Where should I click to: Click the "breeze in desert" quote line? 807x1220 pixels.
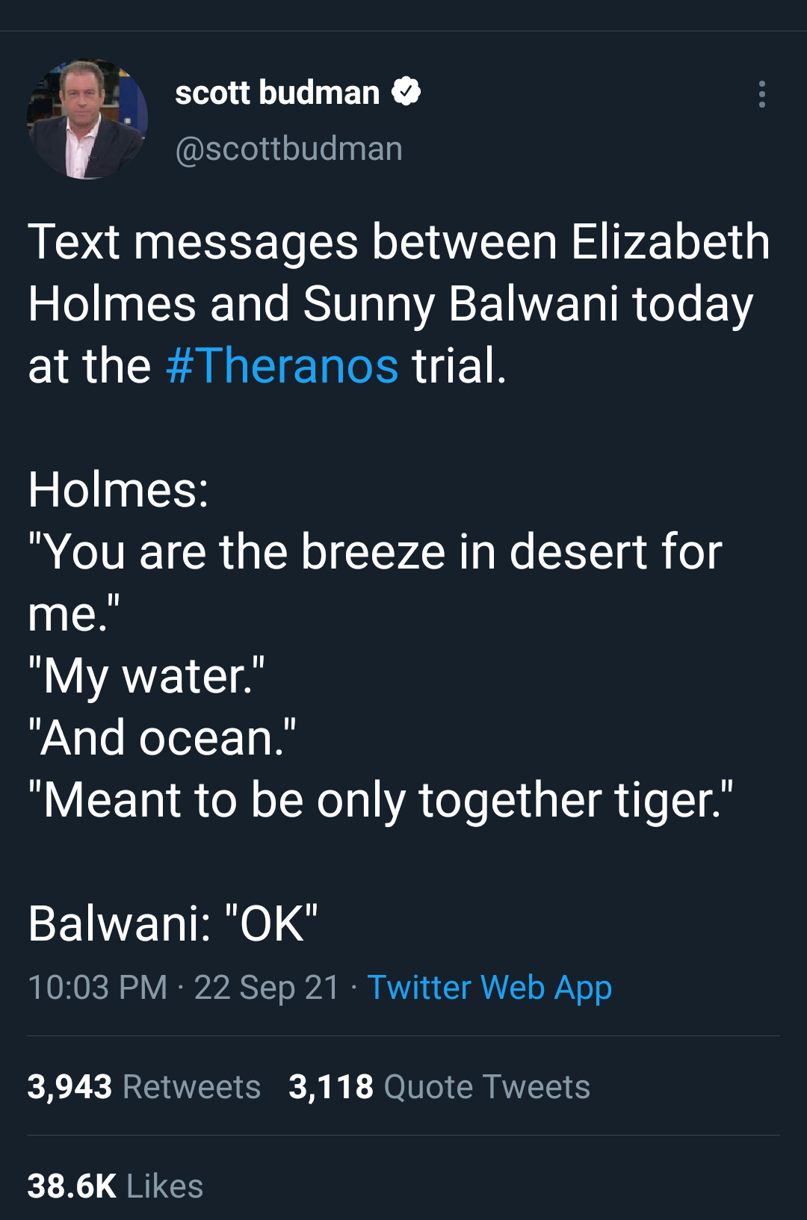(x=375, y=552)
